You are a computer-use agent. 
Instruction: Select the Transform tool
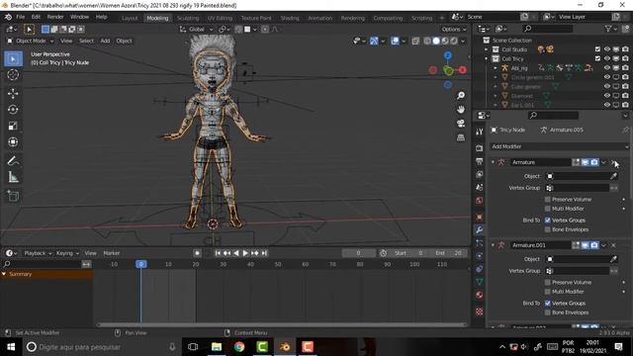click(13, 141)
